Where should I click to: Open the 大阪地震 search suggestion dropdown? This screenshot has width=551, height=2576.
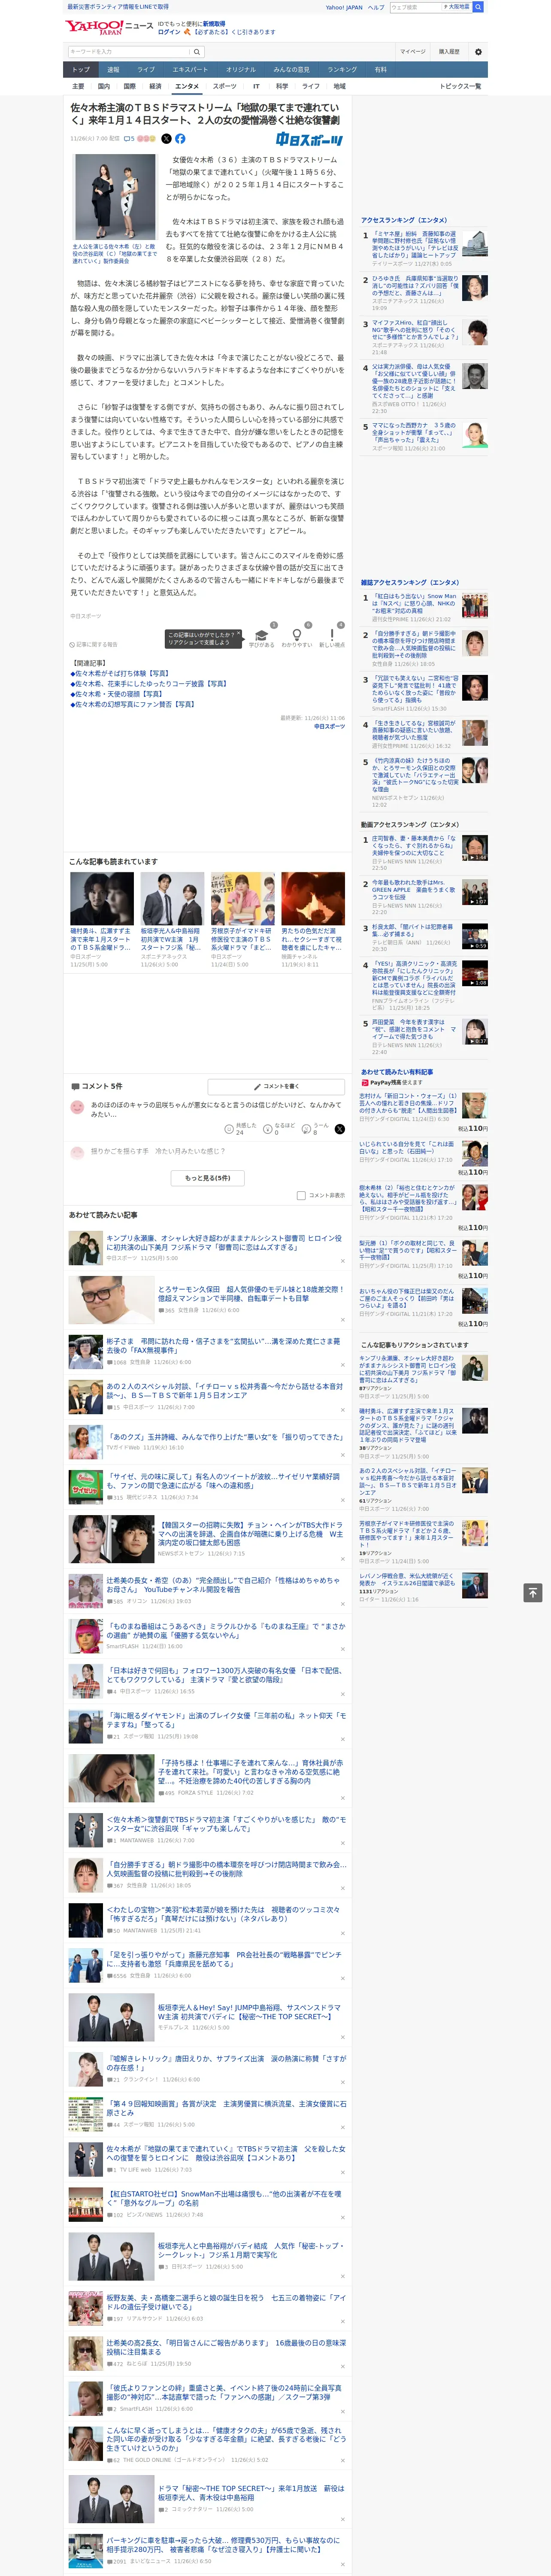456,6
